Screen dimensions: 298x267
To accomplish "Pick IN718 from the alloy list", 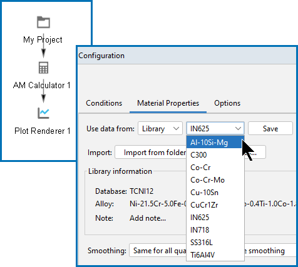I will (x=215, y=229).
